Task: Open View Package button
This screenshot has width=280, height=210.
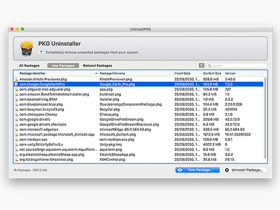Action: [197, 170]
